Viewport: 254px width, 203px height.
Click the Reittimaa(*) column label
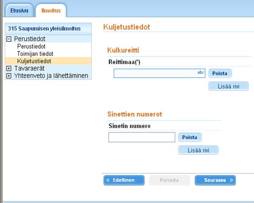coord(125,62)
